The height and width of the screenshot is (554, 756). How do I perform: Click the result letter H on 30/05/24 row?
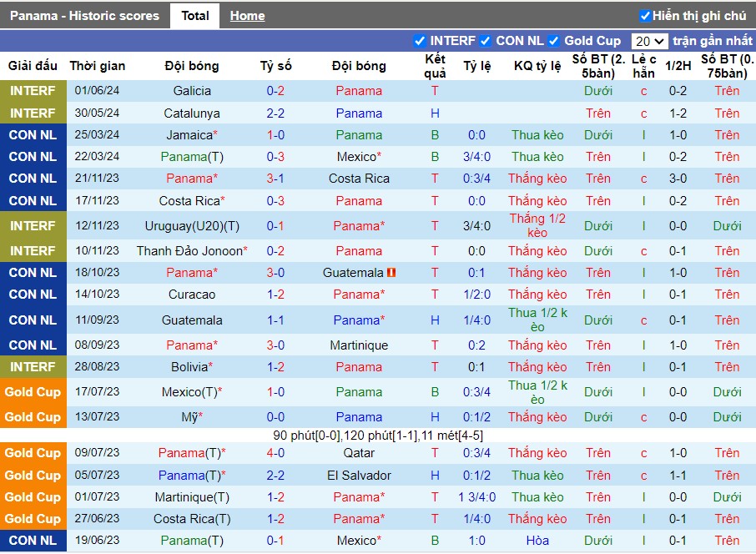point(435,113)
